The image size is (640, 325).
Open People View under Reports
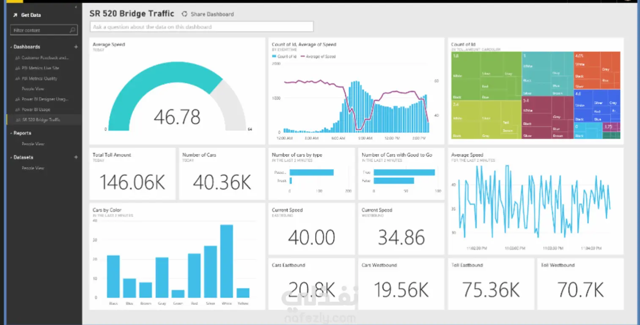coord(33,144)
